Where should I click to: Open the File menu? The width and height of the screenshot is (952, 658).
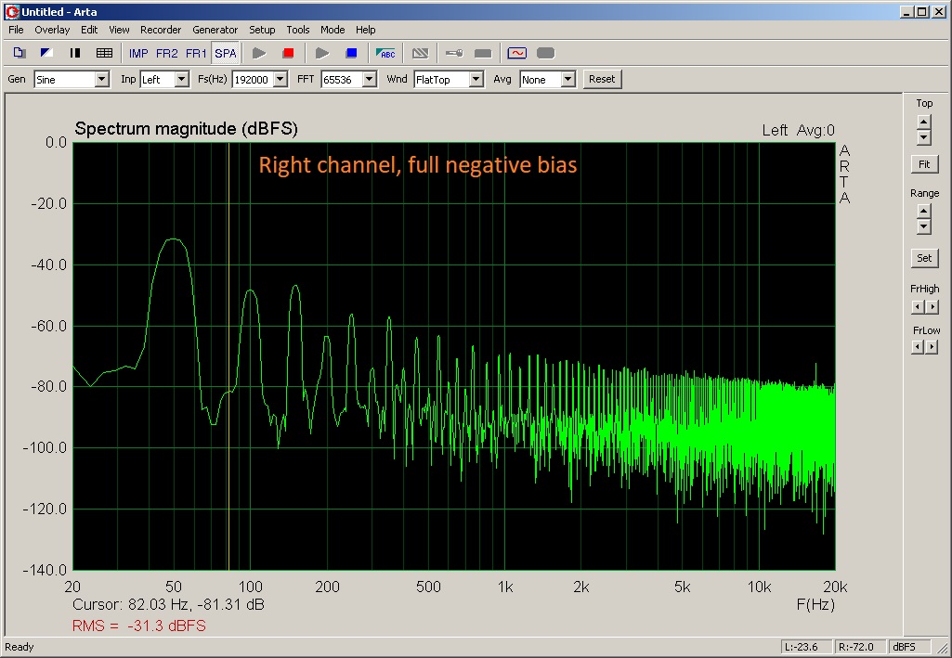pyautogui.click(x=16, y=30)
